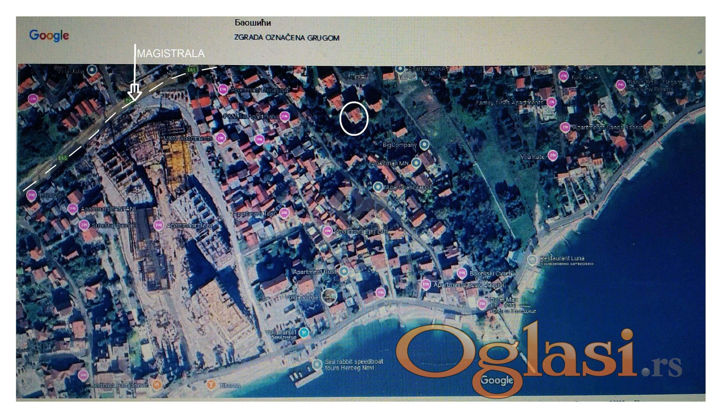
Task: Click the Bokeljski Cvijet hotel label
Action: pos(490,273)
